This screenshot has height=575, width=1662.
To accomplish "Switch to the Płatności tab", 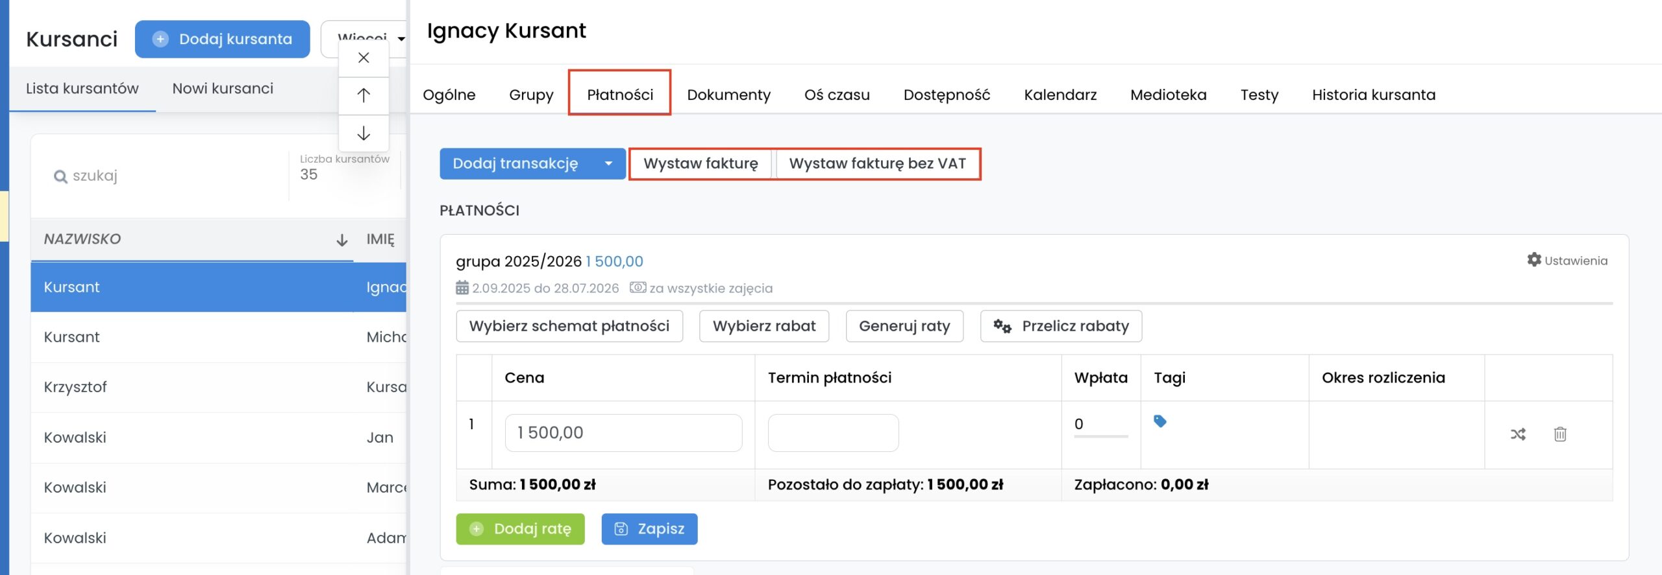I will 619,95.
